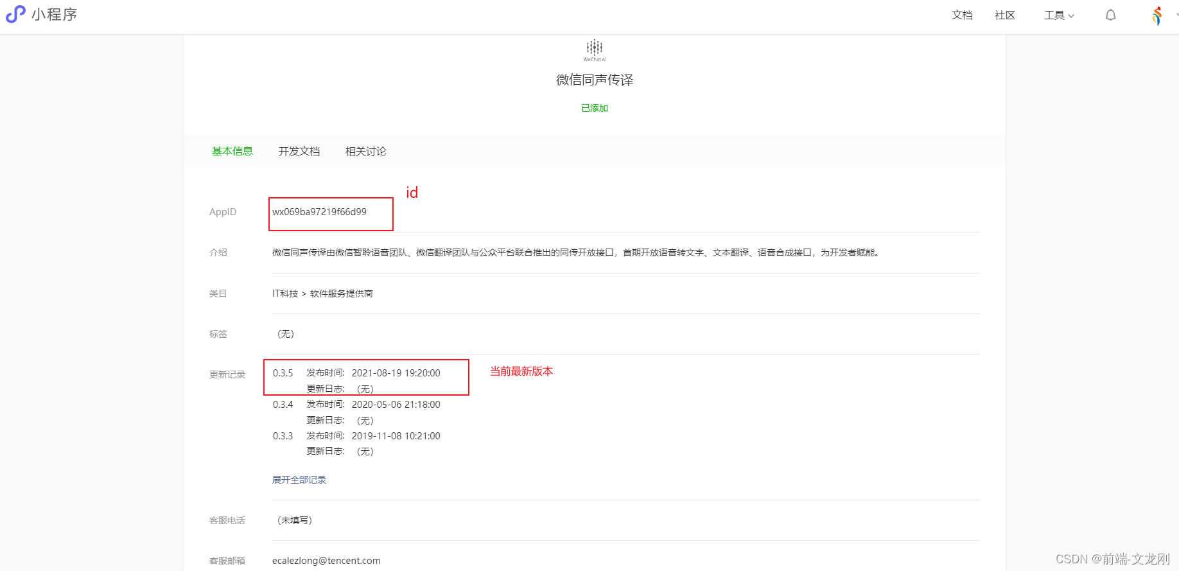The width and height of the screenshot is (1179, 571).
Task: Click the 小程序 logo icon
Action: [15, 14]
